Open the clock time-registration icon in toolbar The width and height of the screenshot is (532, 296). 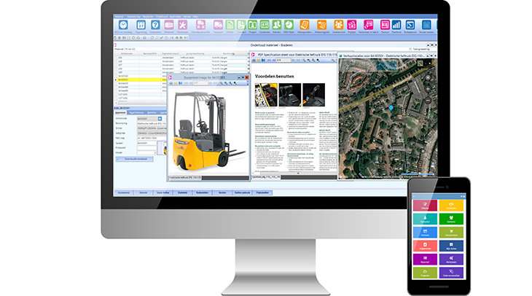(x=123, y=25)
